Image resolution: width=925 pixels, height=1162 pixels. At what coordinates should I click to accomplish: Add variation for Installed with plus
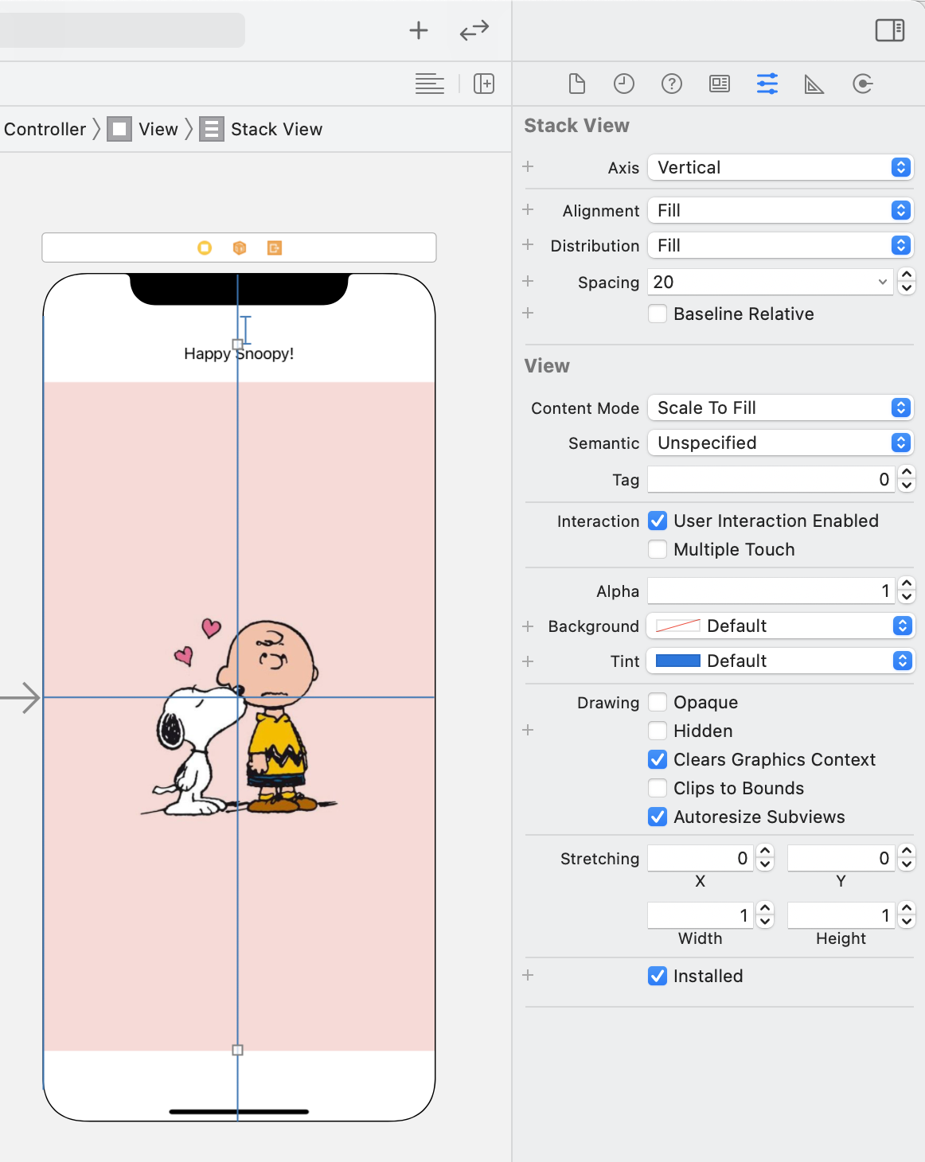click(x=528, y=975)
